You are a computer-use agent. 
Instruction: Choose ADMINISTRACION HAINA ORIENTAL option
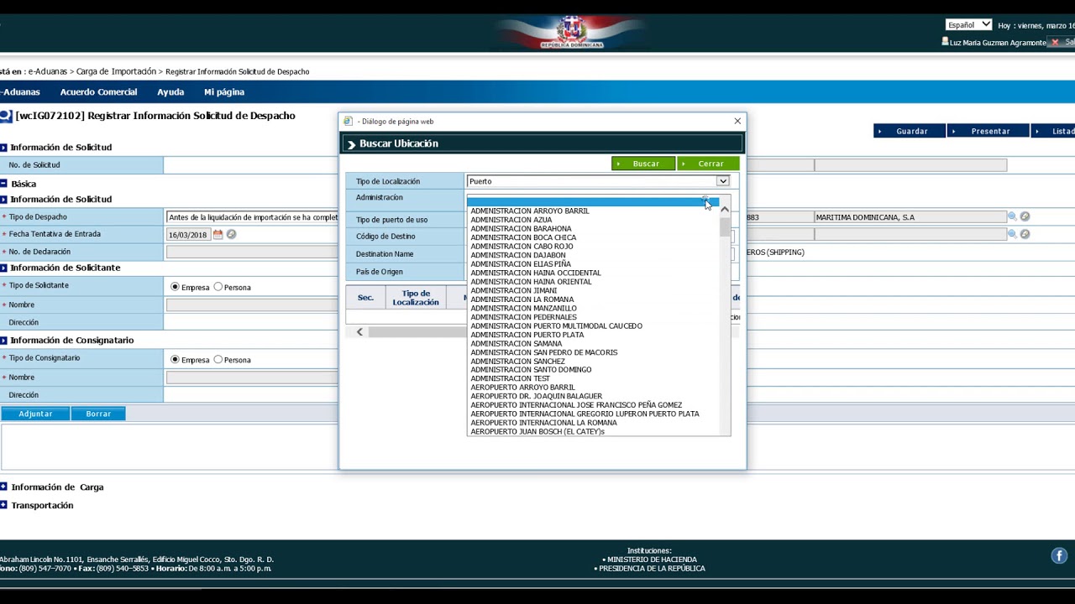[531, 282]
